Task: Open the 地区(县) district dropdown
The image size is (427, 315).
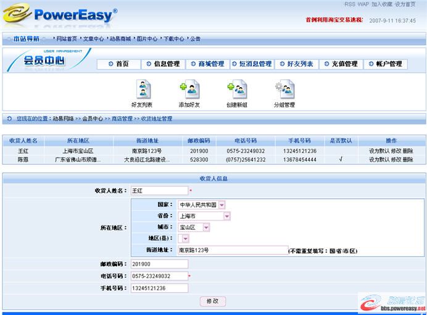Action: click(x=185, y=238)
